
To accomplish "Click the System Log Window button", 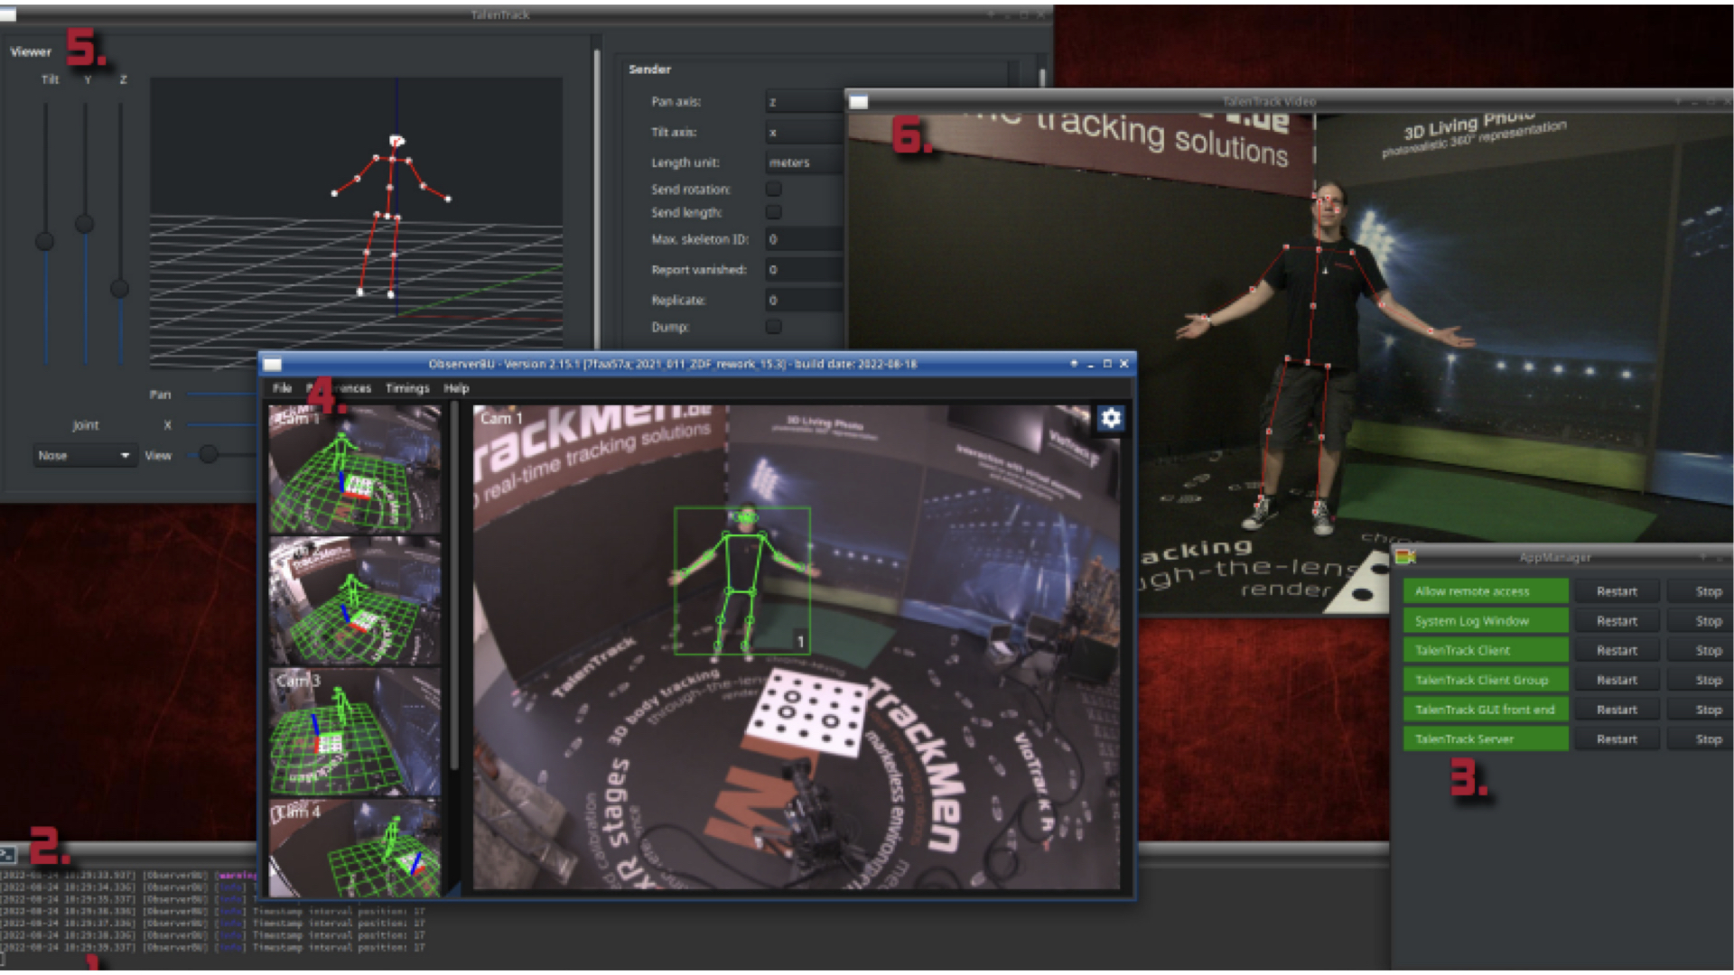I will coord(1486,621).
